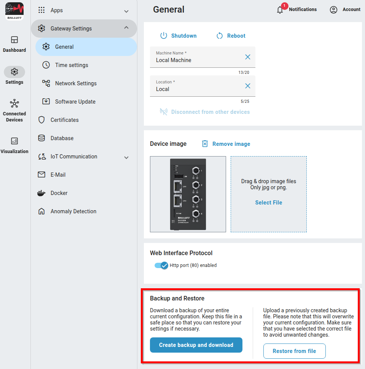Expand the Apps menu section
This screenshot has width=365, height=369.
(x=126, y=11)
